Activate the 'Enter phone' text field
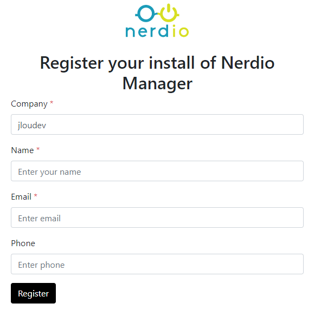The image size is (321, 310). click(x=157, y=264)
